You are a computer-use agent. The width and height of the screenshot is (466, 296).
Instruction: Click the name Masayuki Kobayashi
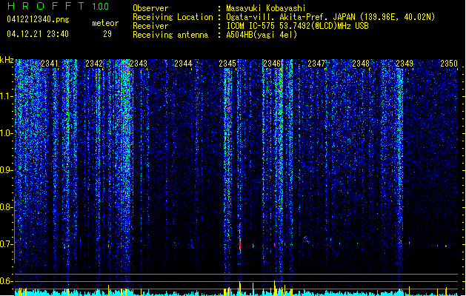[x=266, y=8]
